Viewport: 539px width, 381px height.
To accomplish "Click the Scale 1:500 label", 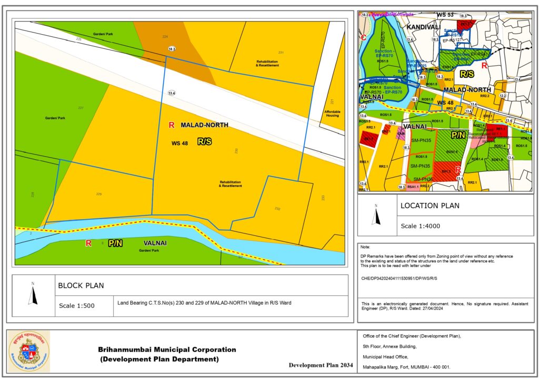I will point(77,306).
